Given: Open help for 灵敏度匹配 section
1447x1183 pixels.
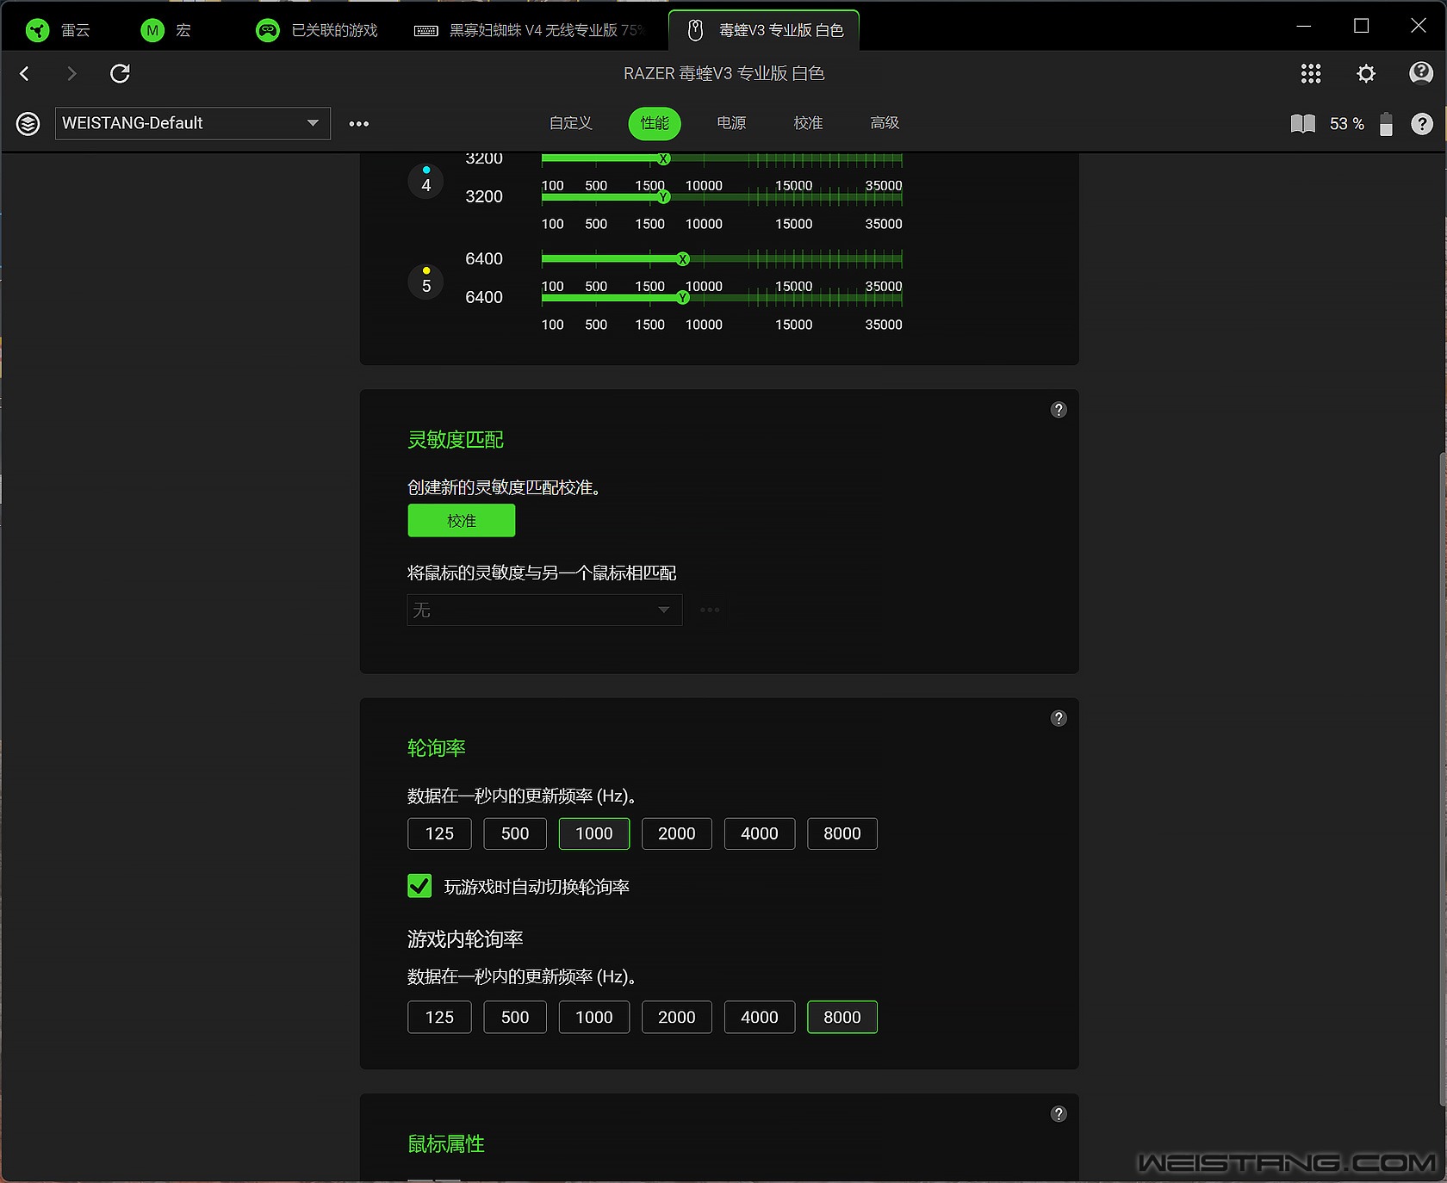Looking at the screenshot, I should [1059, 410].
